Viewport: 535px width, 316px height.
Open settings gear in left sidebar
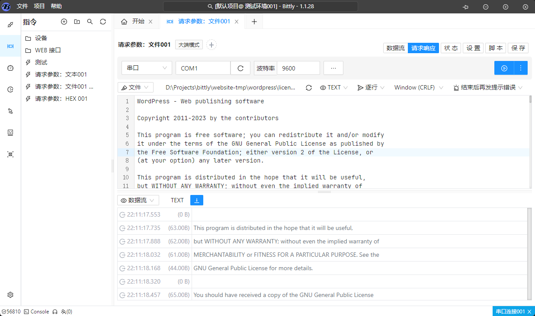tap(10, 295)
